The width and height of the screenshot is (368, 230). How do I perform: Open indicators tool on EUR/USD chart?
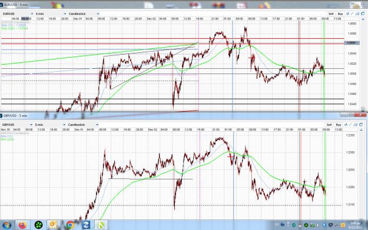[x=347, y=14]
